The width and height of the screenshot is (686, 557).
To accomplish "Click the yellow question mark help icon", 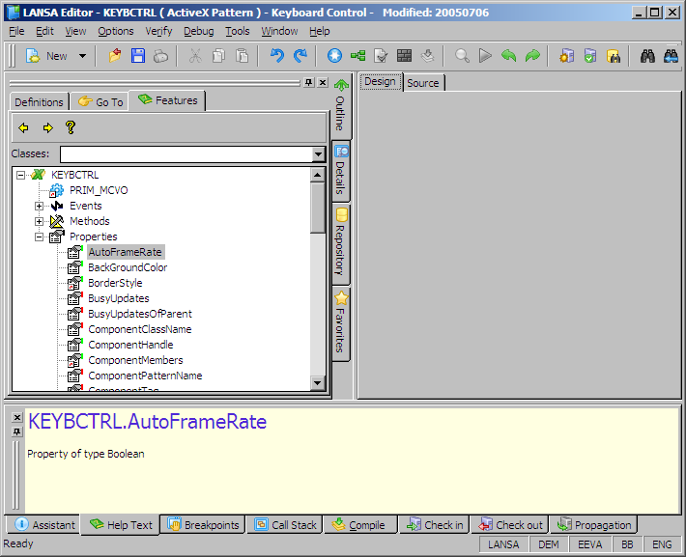I will (x=70, y=127).
